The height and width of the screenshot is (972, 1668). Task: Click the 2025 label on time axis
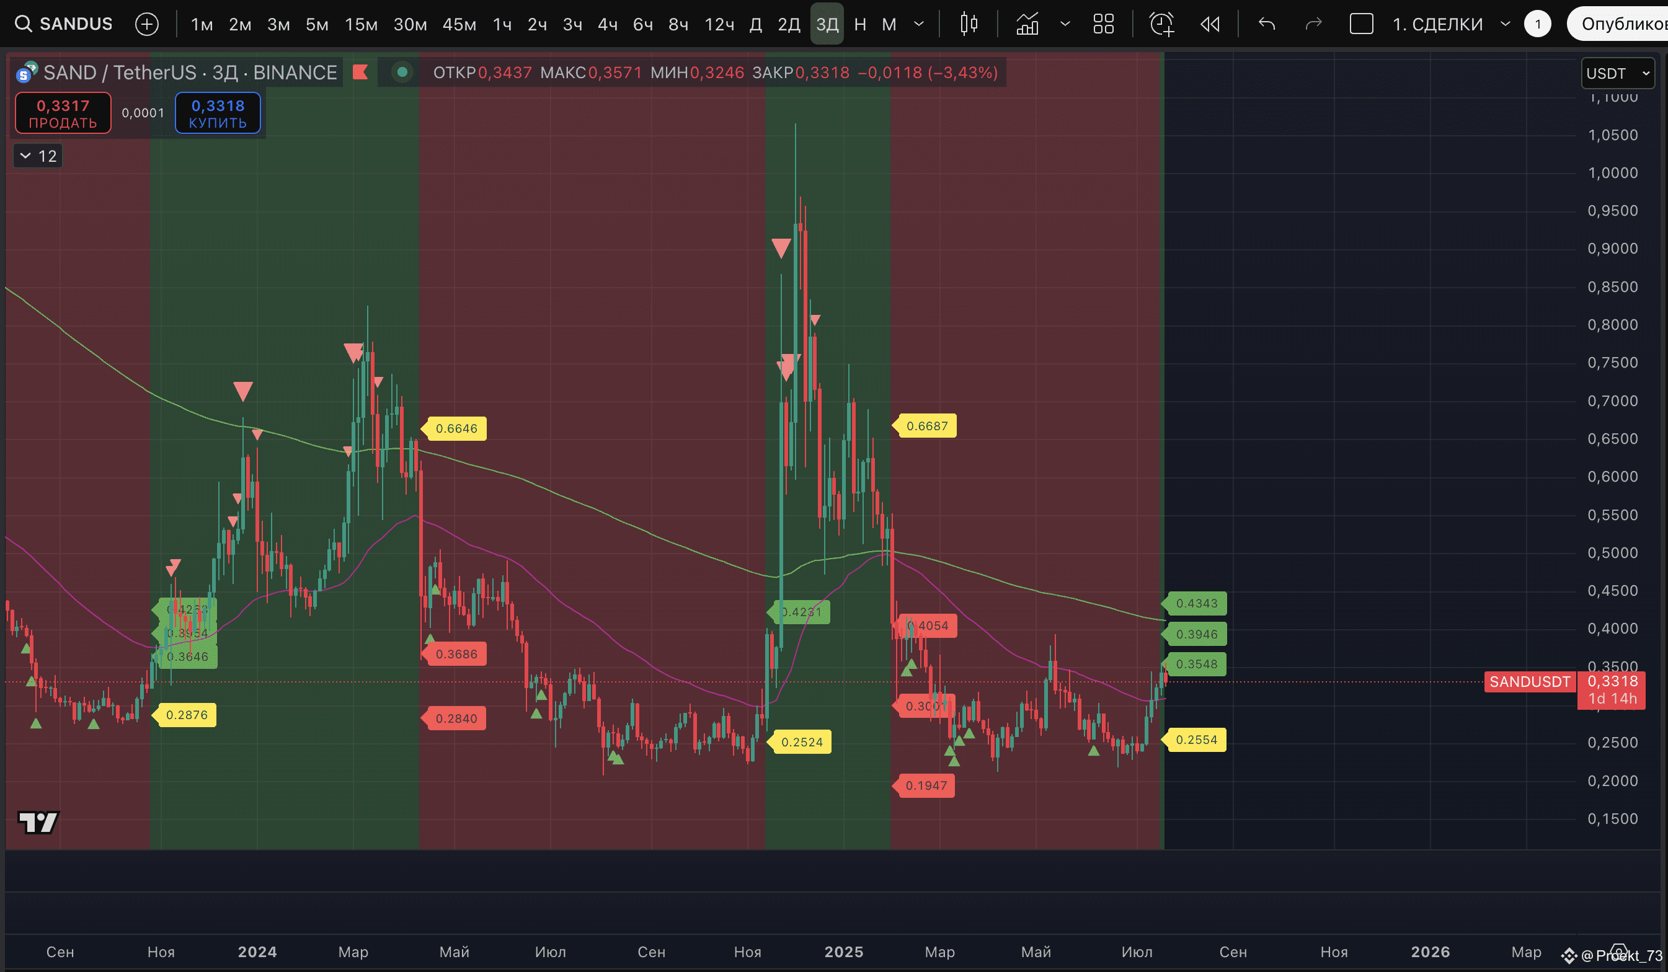[843, 952]
